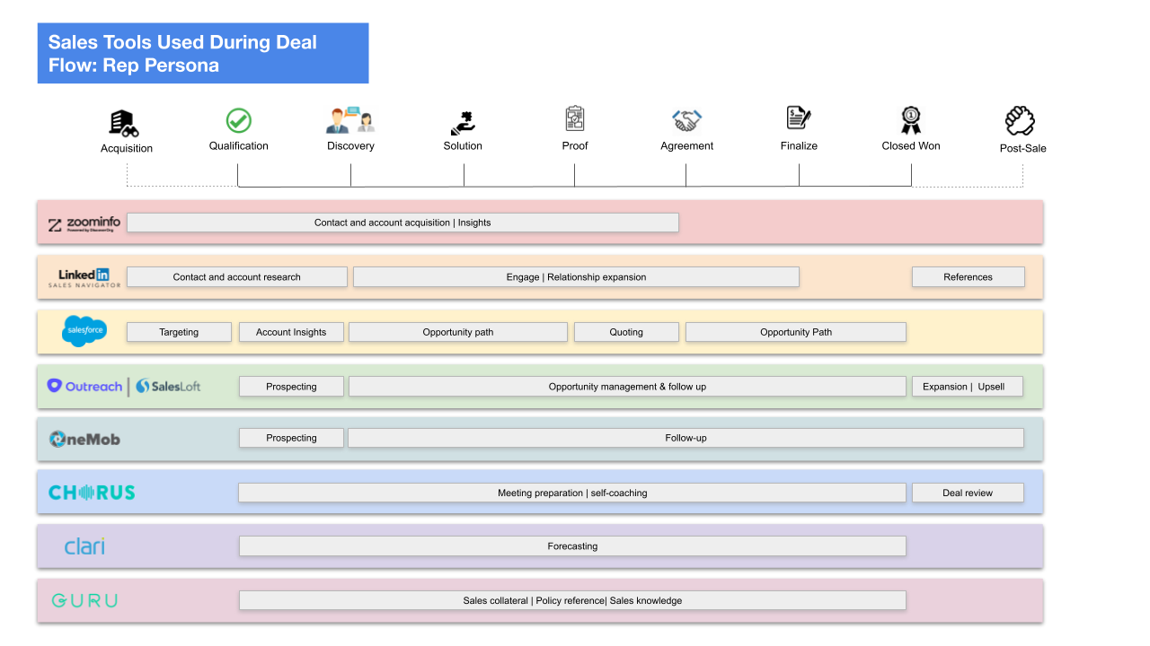Click the Salesforce cloud logo
The height and width of the screenshot is (646, 1150).
84,331
